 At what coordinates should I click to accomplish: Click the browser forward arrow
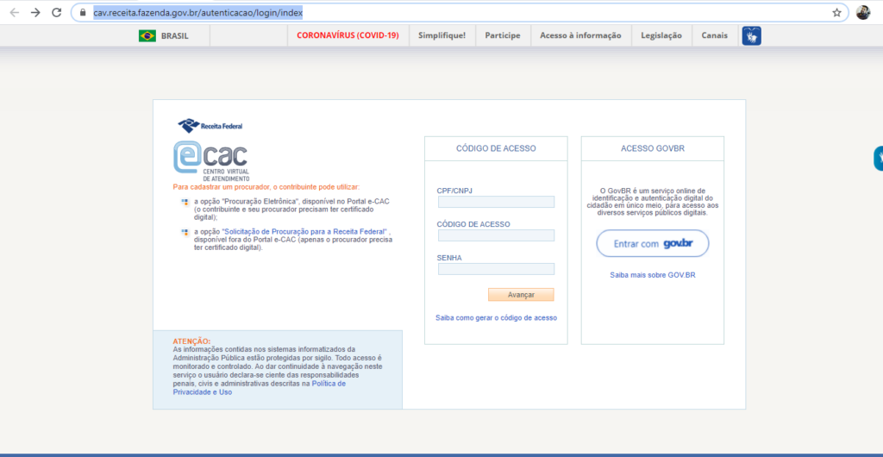[35, 12]
